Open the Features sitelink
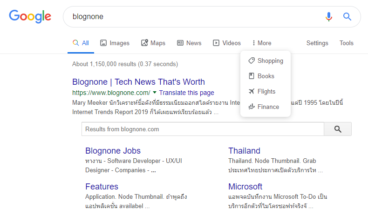 point(102,187)
